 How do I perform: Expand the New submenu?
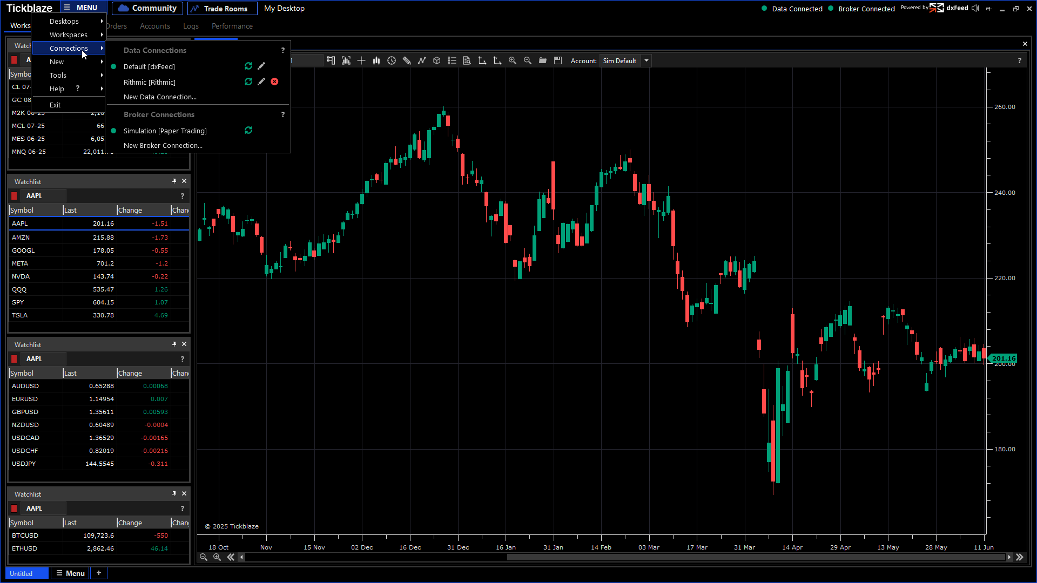point(69,62)
